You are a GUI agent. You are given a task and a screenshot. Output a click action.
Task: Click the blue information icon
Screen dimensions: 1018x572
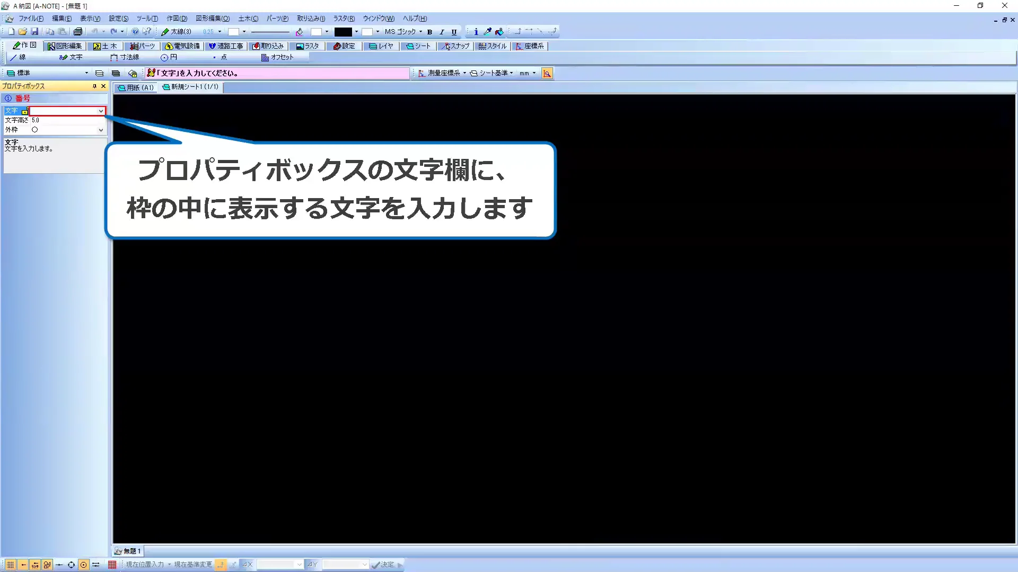click(476, 32)
